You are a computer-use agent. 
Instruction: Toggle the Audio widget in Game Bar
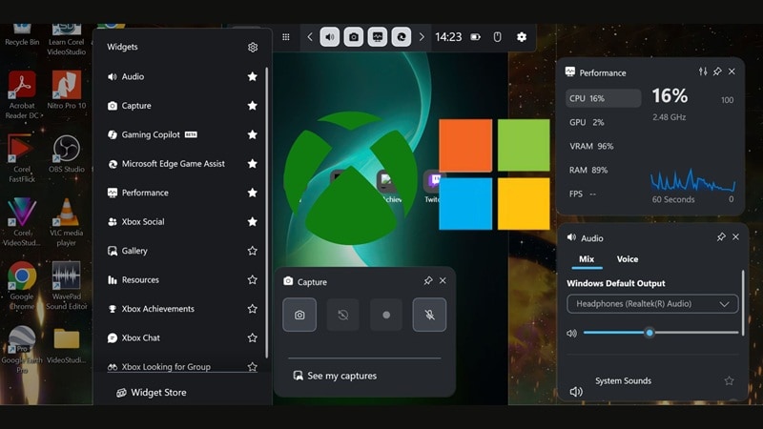click(329, 37)
